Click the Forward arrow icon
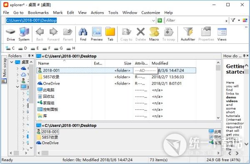Viewport: 250px width, 164px height. click(53, 34)
